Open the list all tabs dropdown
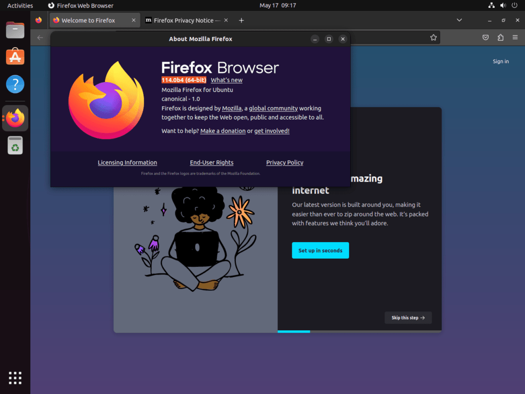This screenshot has width=525, height=394. 459,20
